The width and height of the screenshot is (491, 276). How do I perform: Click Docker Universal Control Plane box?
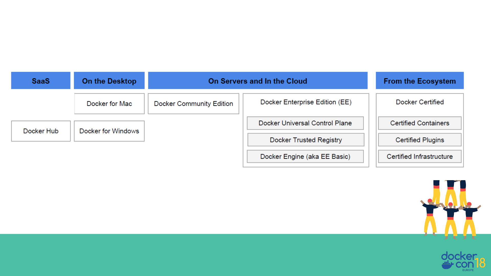coord(305,123)
